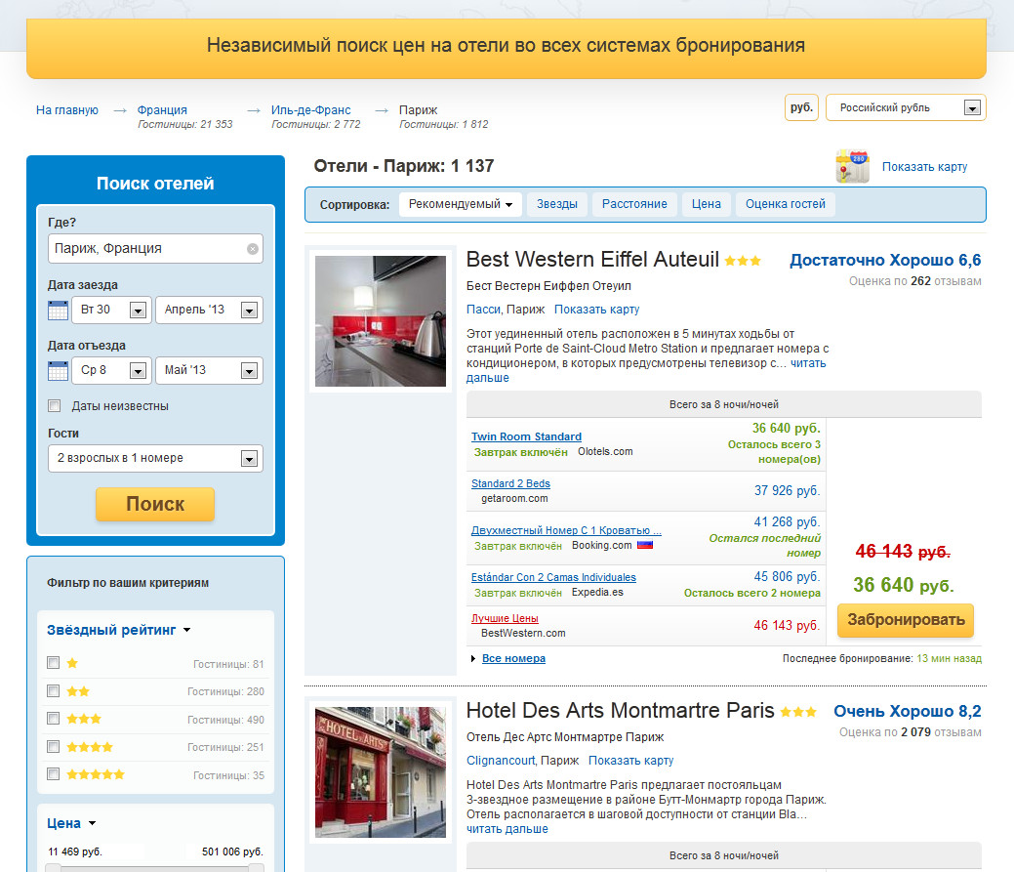Expand the Гости guests dropdown

[250, 459]
